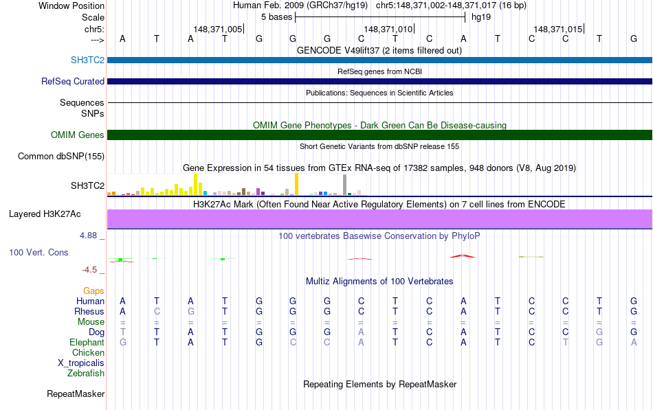Click the Sequences track label
The height and width of the screenshot is (410, 653).
point(82,102)
